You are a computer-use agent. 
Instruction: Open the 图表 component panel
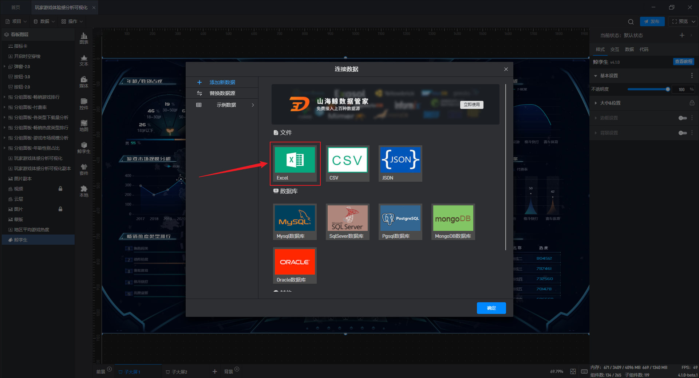pos(84,38)
